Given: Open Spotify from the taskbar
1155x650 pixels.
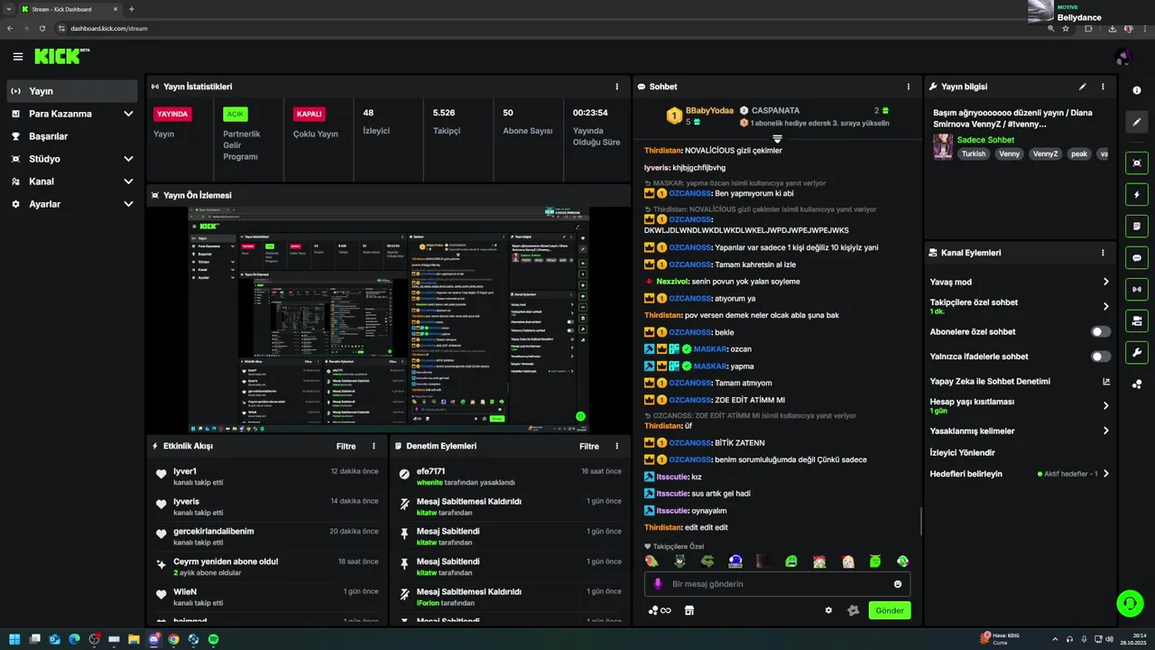Looking at the screenshot, I should coord(214,639).
